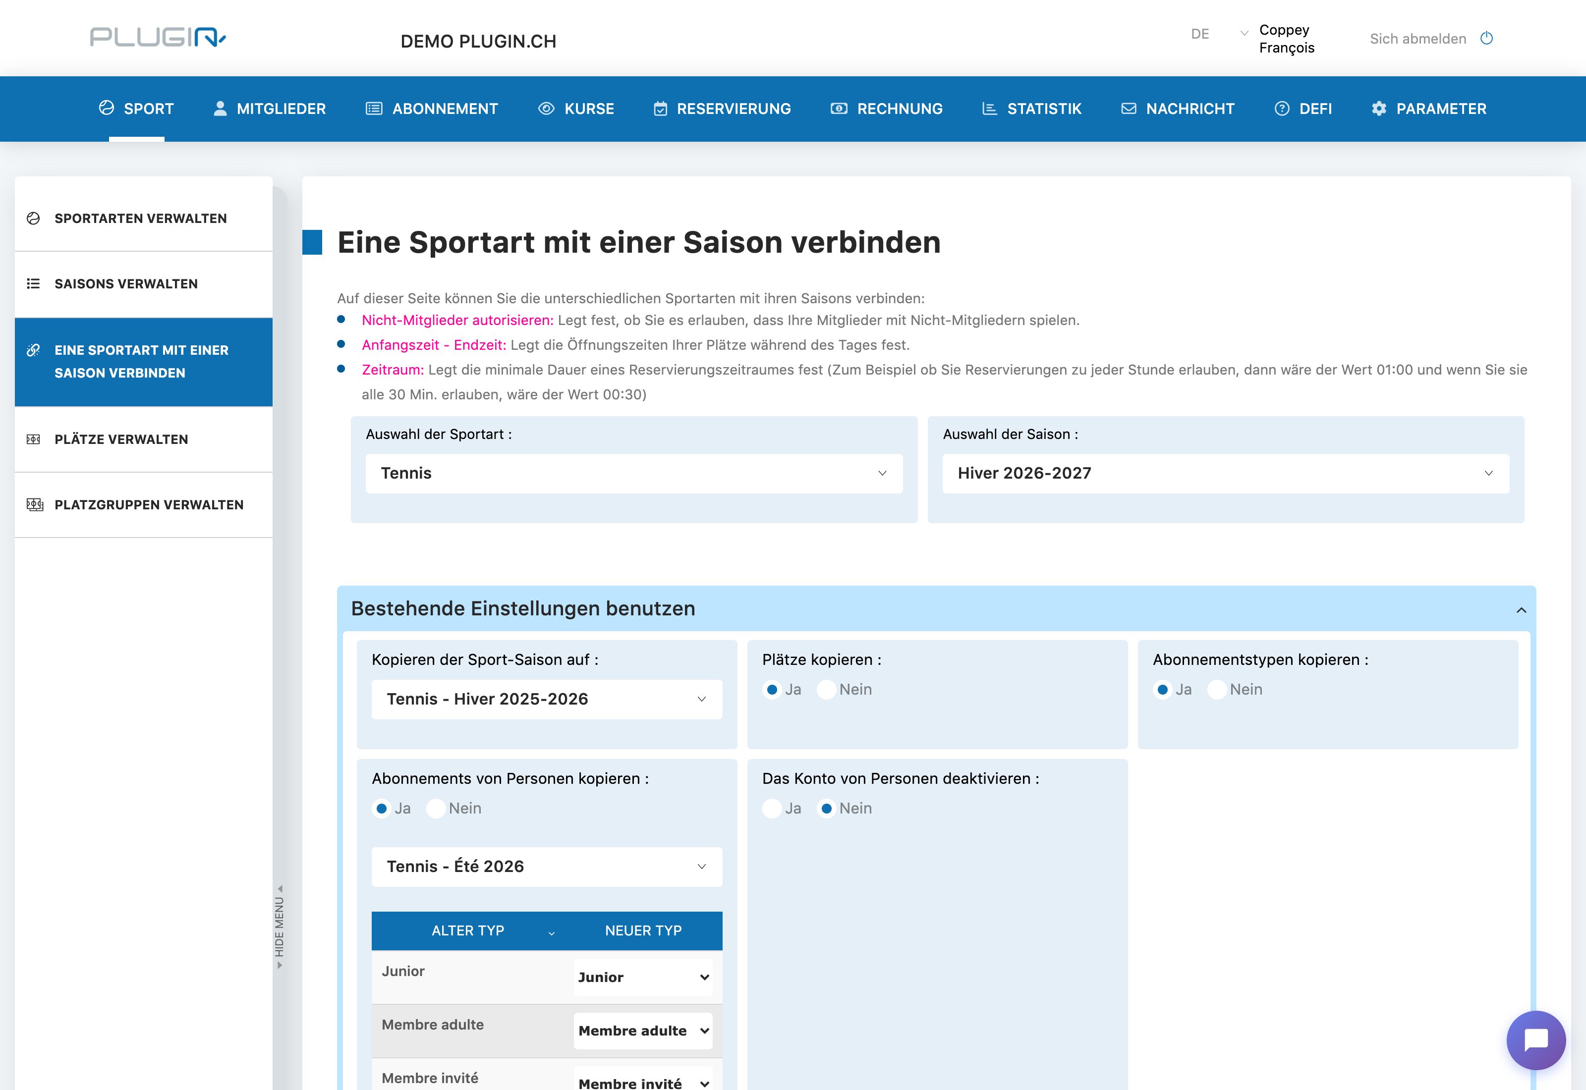
Task: Open the Auswahl der Sportart dropdown
Action: click(634, 473)
